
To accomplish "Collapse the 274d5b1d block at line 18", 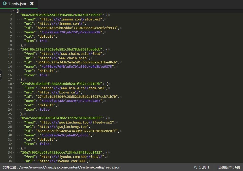I will coord(13,84).
